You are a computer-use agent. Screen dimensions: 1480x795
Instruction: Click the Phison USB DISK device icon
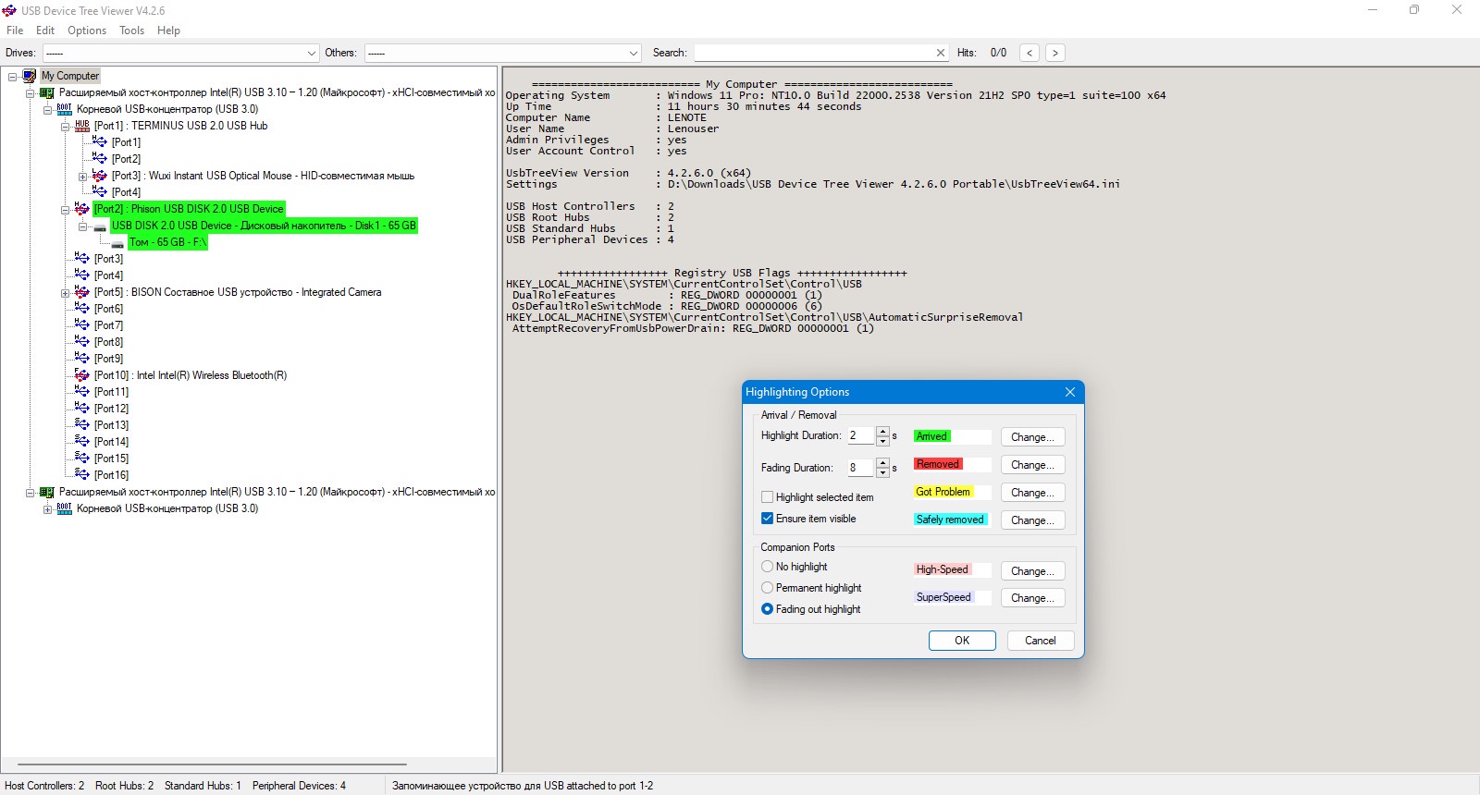(x=82, y=209)
